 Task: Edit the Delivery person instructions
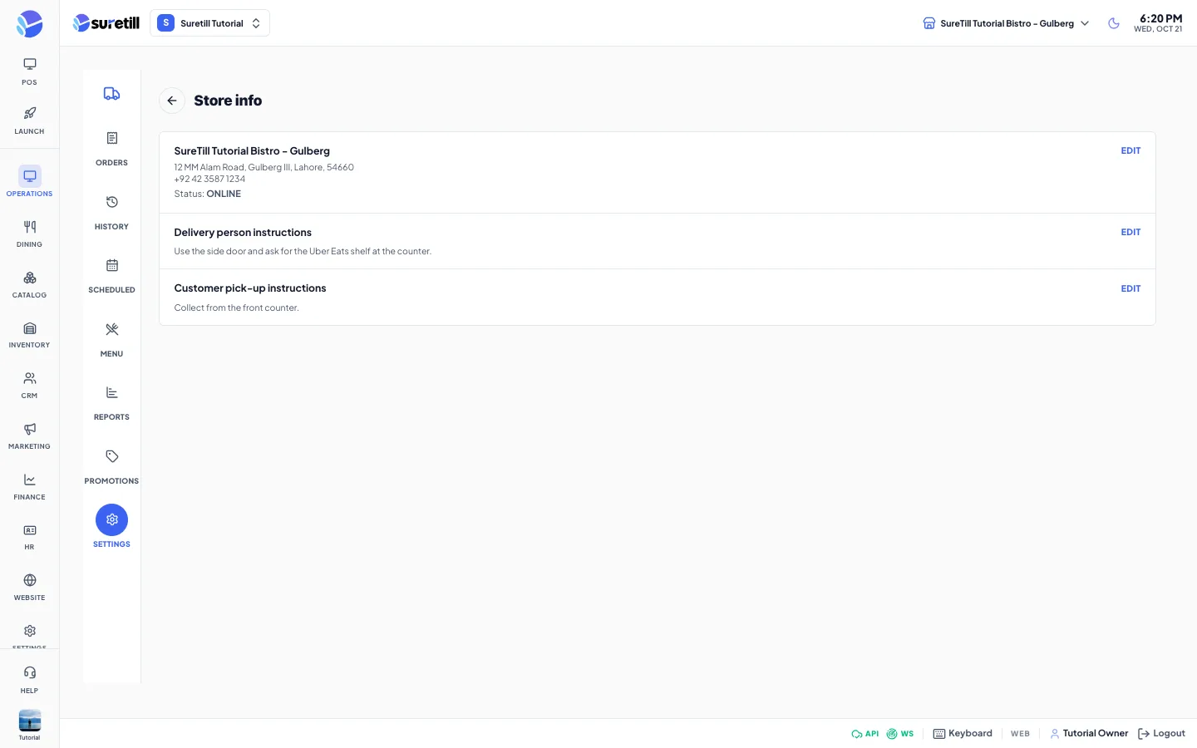tap(1130, 232)
